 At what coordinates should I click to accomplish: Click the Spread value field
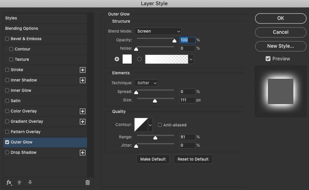click(x=187, y=92)
